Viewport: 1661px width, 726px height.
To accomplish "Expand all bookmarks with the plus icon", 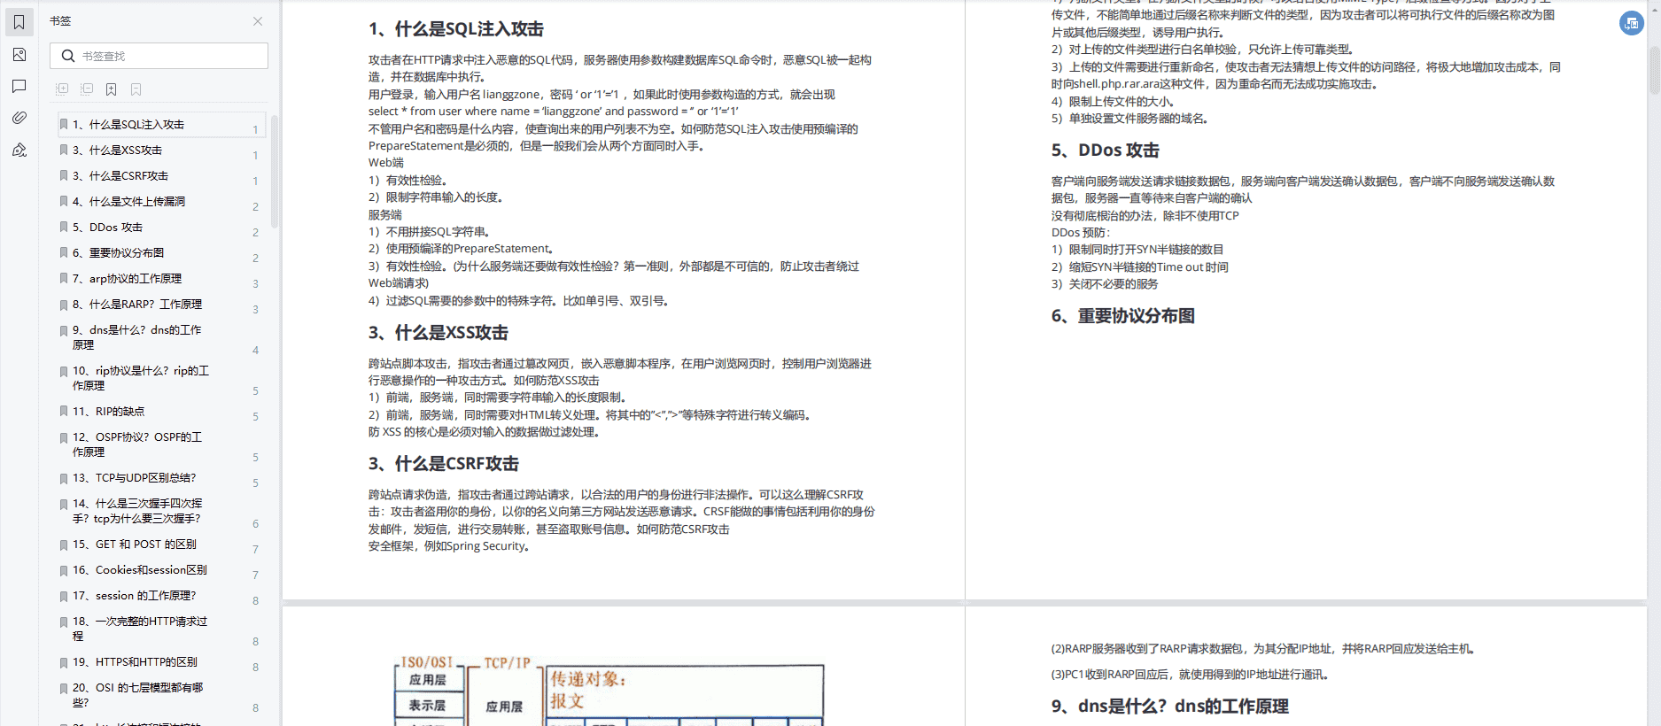I will click(62, 89).
